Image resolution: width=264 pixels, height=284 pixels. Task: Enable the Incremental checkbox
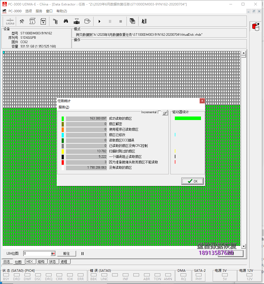click(x=159, y=112)
